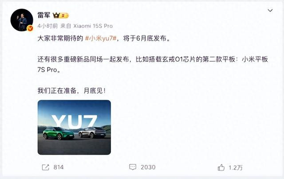Expand the post options chevron menu

tap(270, 11)
